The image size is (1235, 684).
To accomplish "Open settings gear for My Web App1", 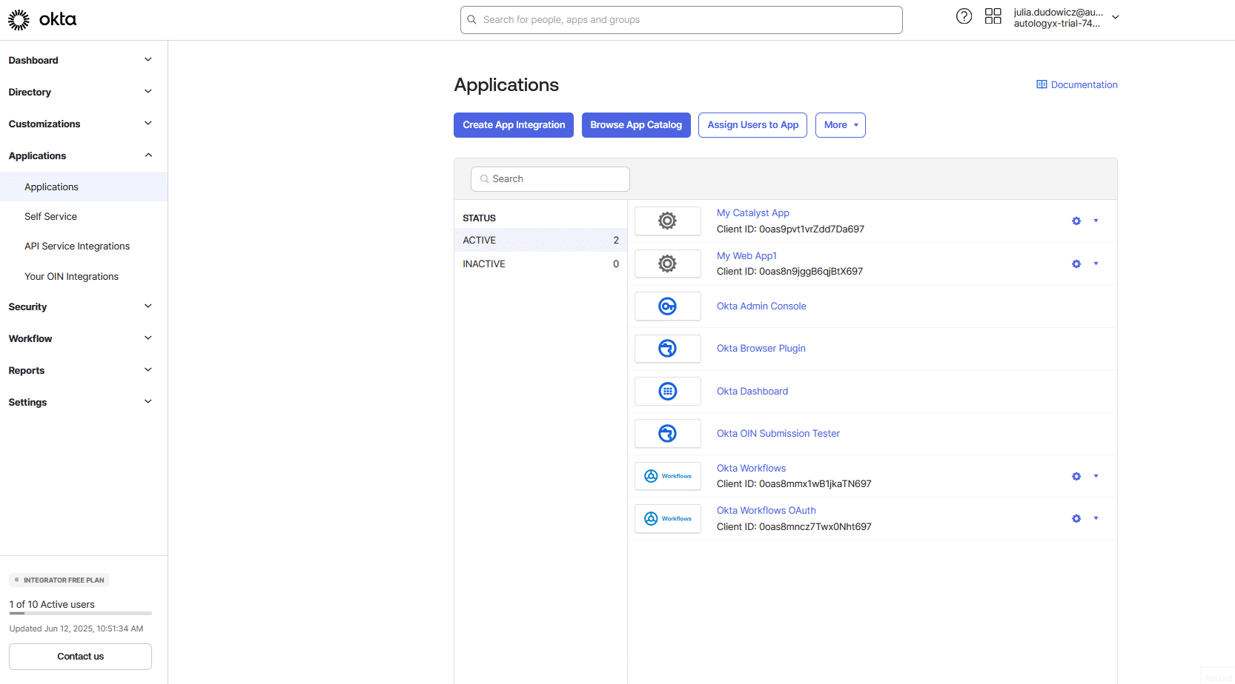I will [x=1076, y=264].
